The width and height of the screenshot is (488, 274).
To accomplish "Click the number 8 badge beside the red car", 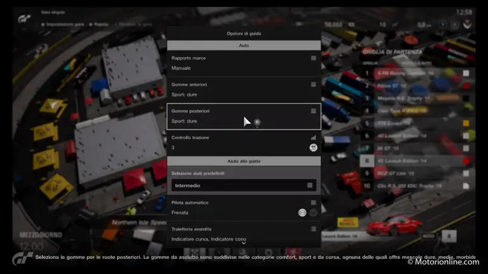I will click(x=449, y=236).
